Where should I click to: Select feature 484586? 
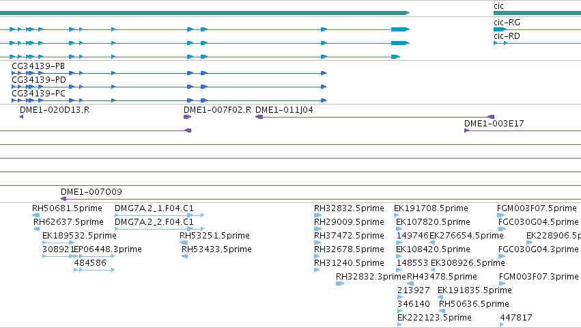(90, 263)
